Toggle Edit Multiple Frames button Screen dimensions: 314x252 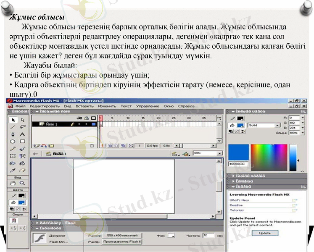pos(123,146)
